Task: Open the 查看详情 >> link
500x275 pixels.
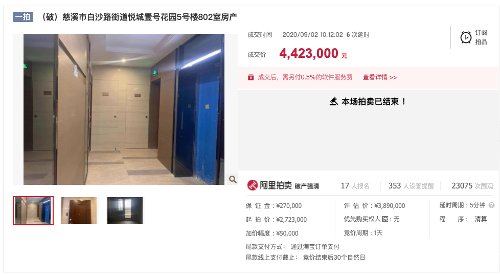Action: 380,77
